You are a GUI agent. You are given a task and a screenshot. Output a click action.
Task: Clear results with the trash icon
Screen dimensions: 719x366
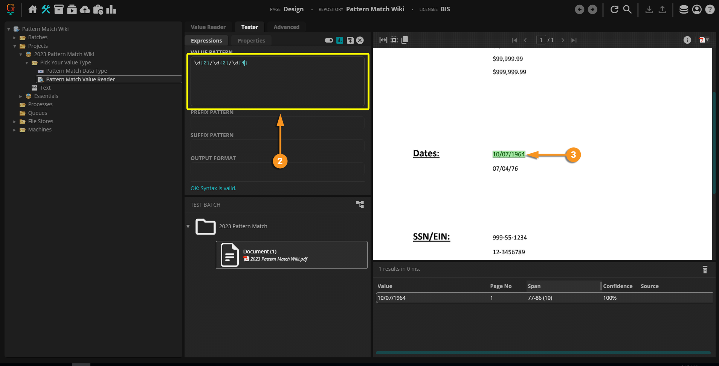click(705, 270)
